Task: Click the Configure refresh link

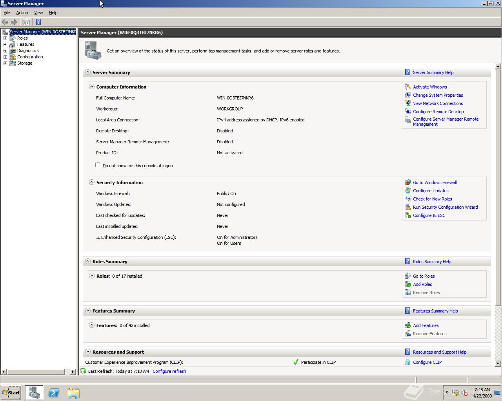Action: [169, 371]
